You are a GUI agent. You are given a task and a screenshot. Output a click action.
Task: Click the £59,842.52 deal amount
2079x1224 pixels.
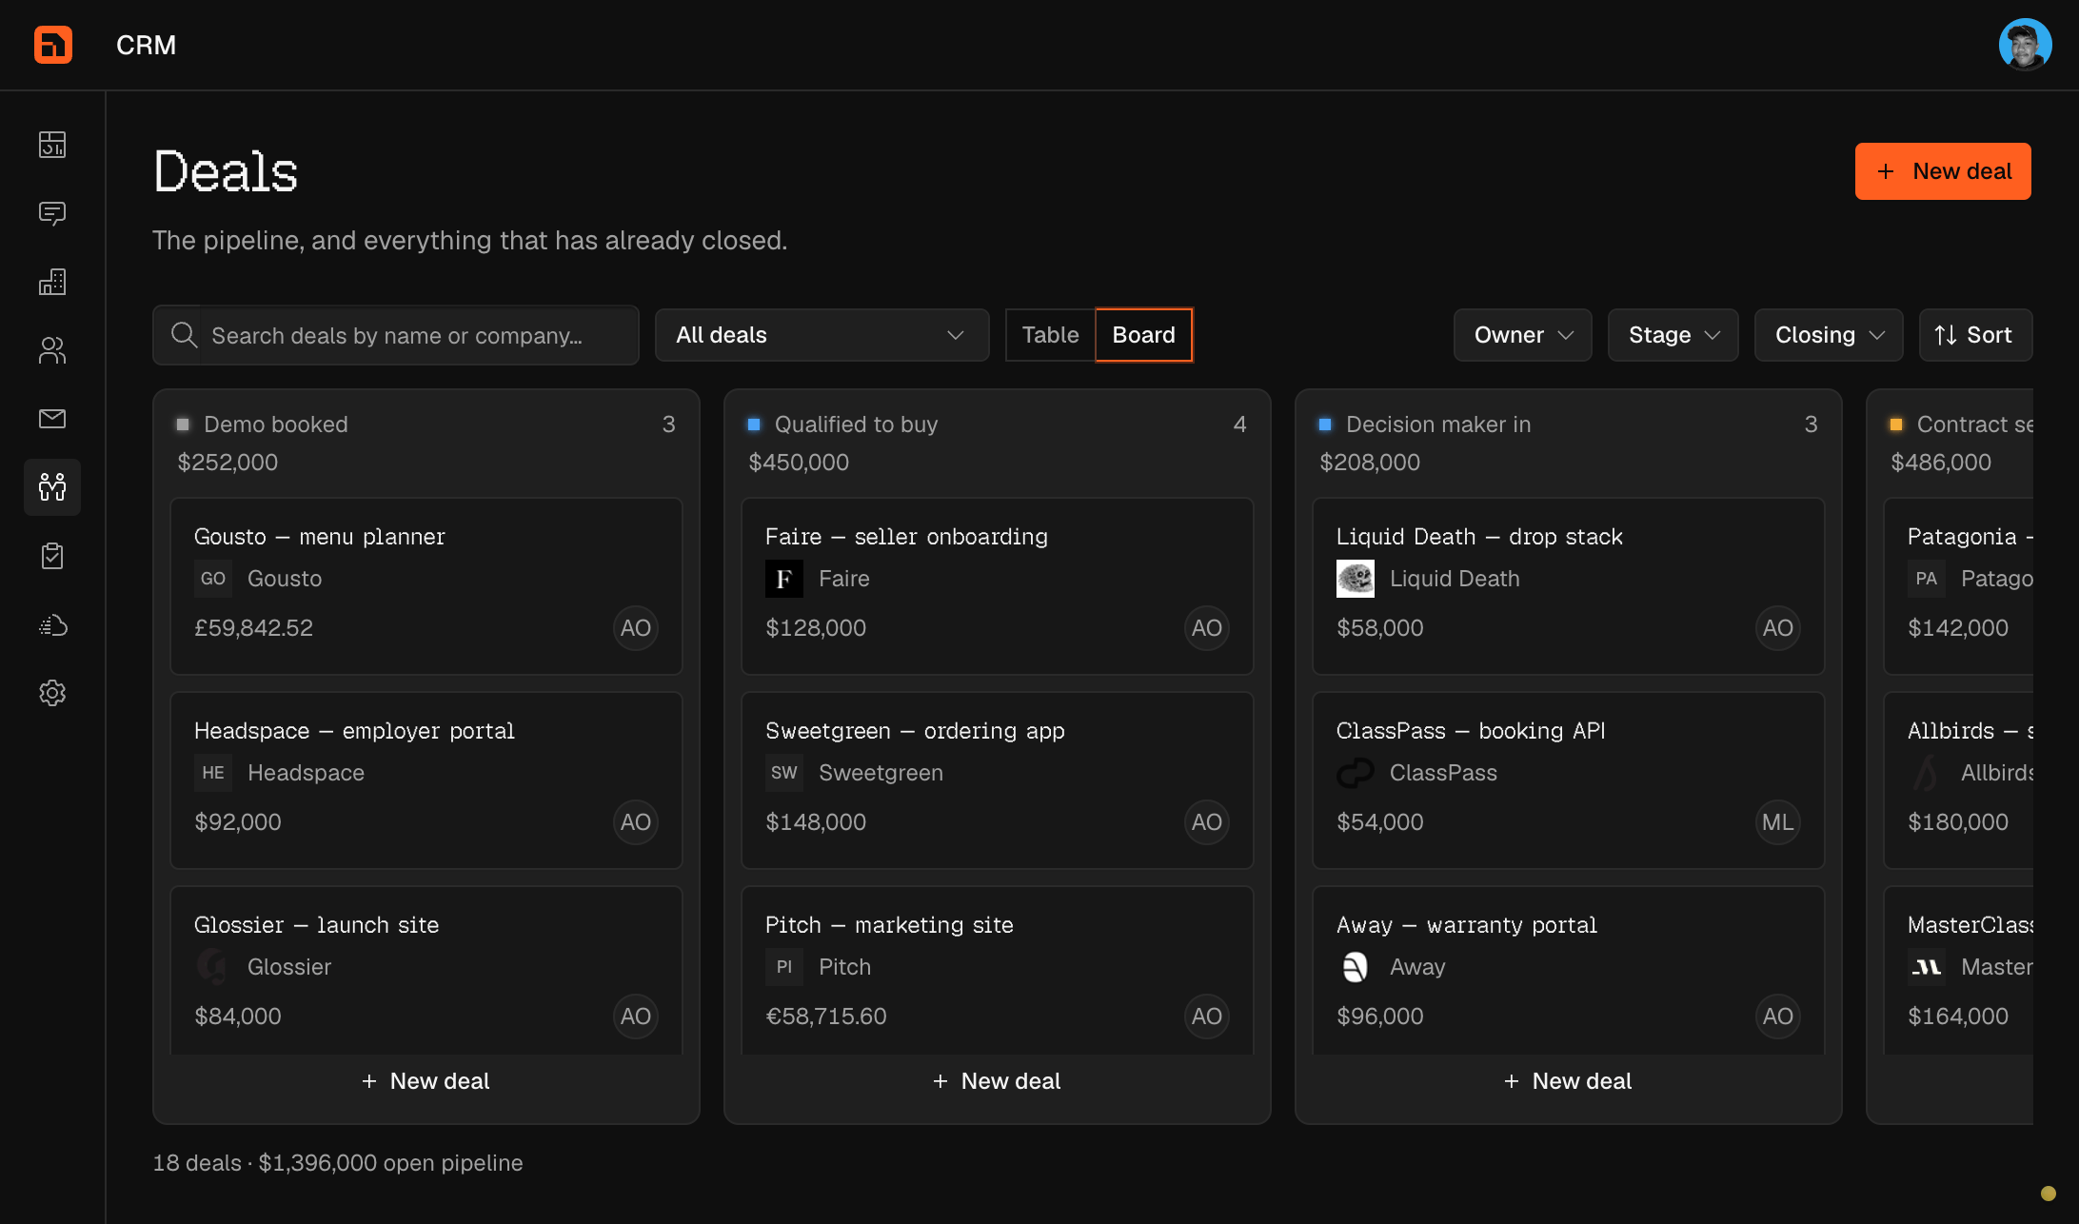click(x=253, y=628)
